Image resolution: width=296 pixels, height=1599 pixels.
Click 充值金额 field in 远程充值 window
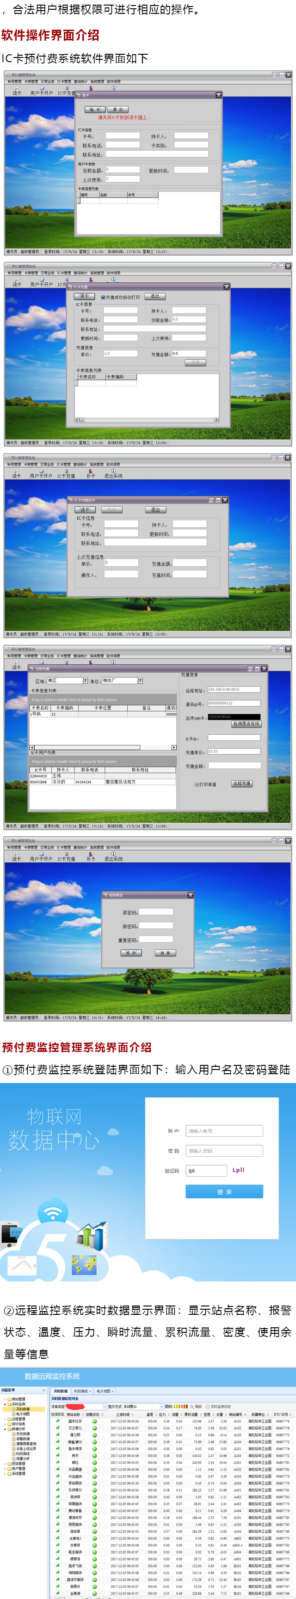(234, 766)
